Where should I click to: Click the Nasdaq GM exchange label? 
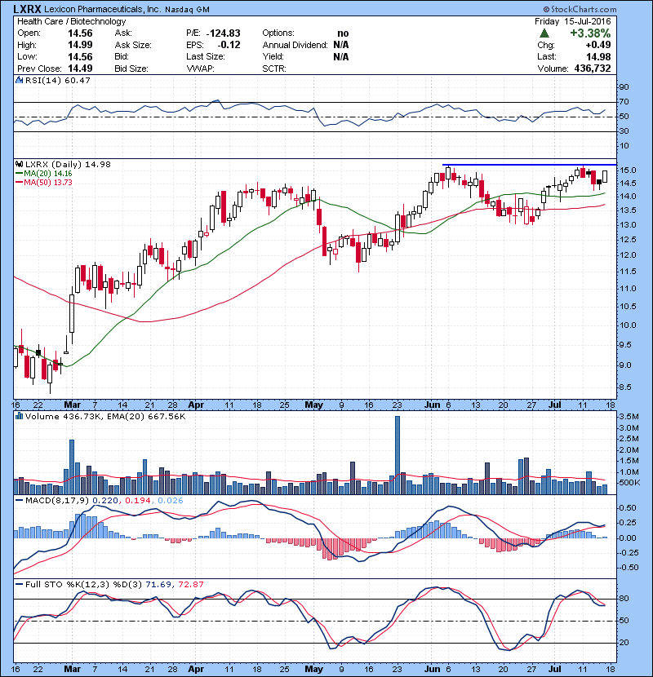coord(188,10)
